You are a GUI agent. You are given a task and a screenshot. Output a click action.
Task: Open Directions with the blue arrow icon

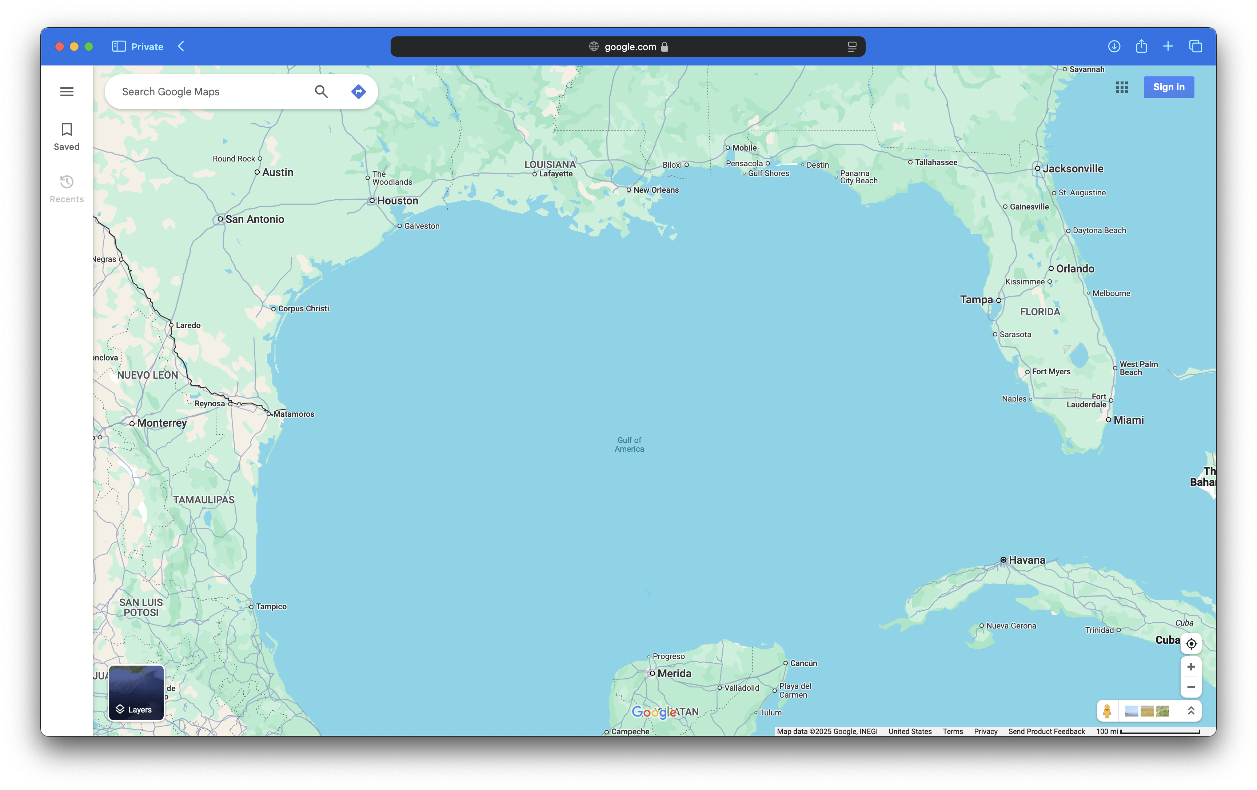[x=358, y=92]
